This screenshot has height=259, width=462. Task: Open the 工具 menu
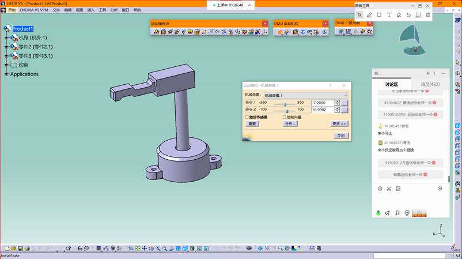pos(103,10)
